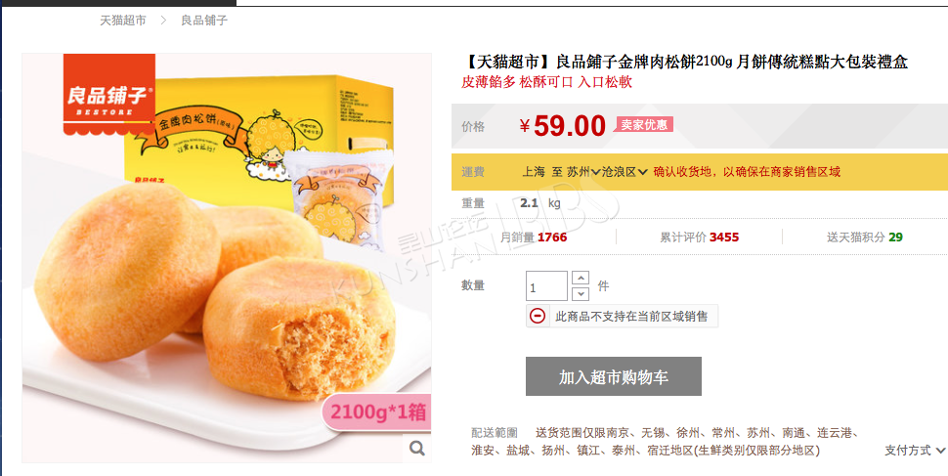Decrease quantity with the down arrow
Viewport: 948px width, 476px height.
pos(581,294)
